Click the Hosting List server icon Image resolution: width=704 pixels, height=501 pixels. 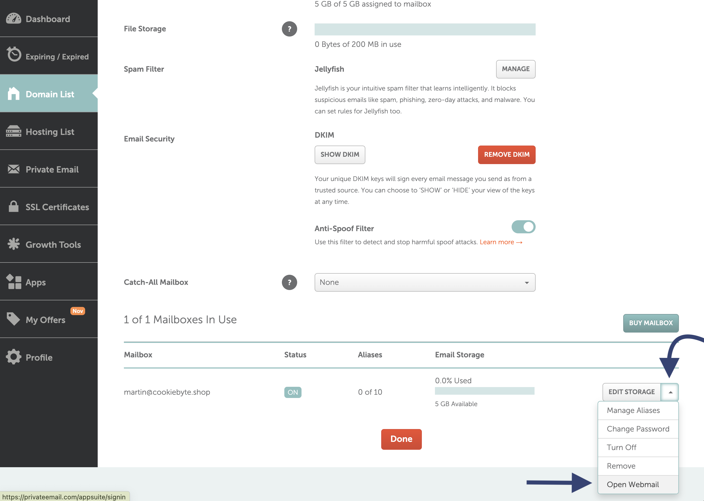[x=14, y=131]
